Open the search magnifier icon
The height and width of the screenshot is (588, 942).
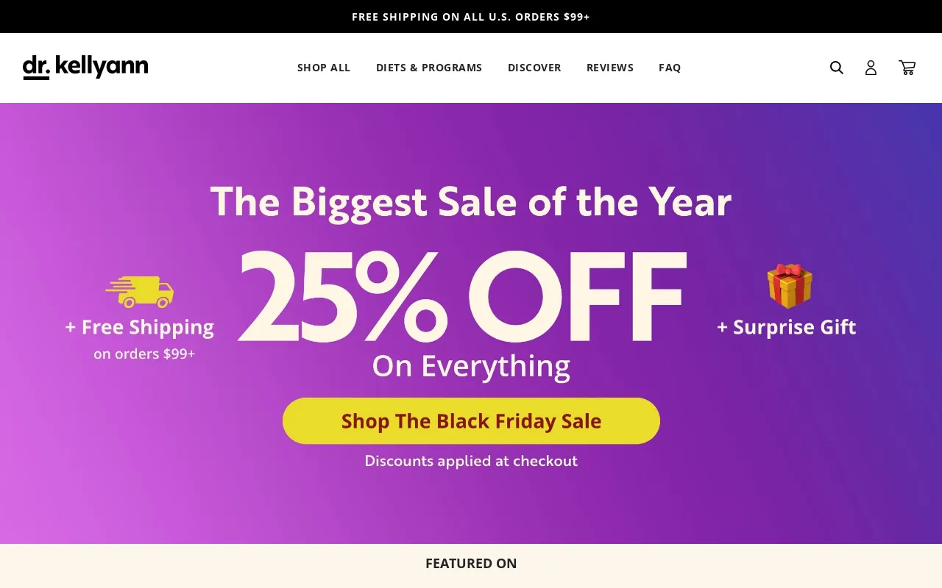pos(836,68)
